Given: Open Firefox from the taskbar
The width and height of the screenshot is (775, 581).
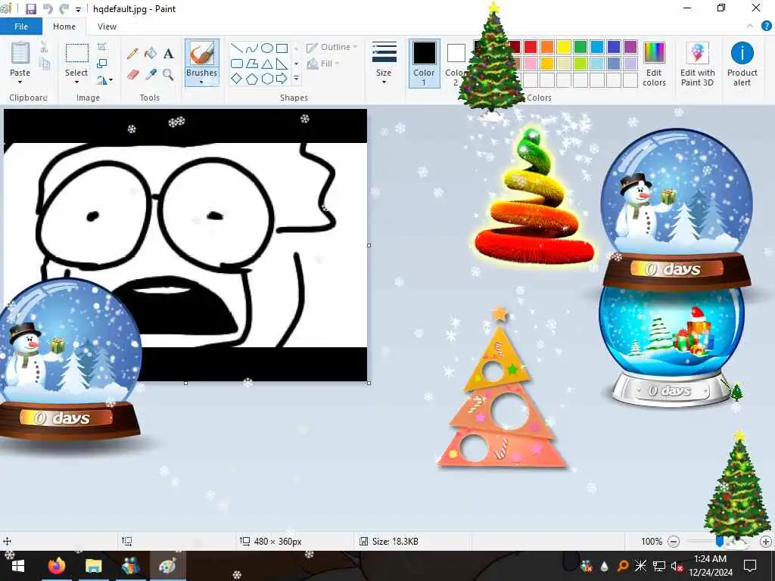Looking at the screenshot, I should tap(56, 566).
